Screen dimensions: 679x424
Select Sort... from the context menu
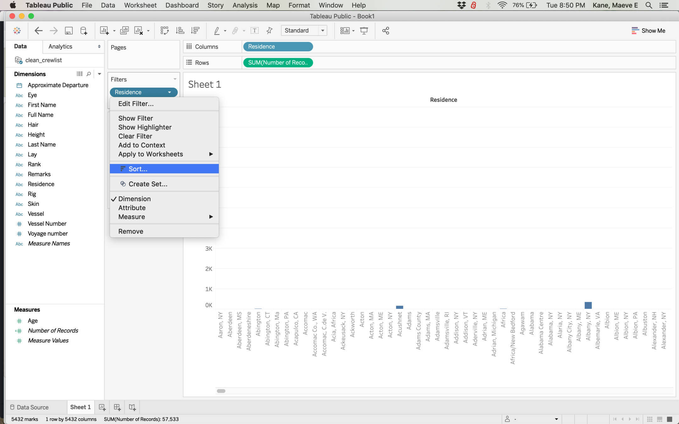(x=138, y=169)
